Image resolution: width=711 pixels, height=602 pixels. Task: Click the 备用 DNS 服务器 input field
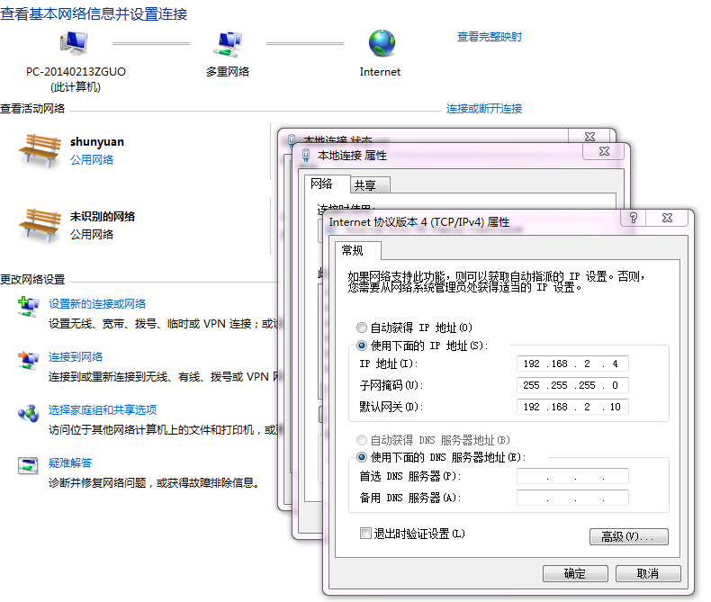tap(572, 498)
